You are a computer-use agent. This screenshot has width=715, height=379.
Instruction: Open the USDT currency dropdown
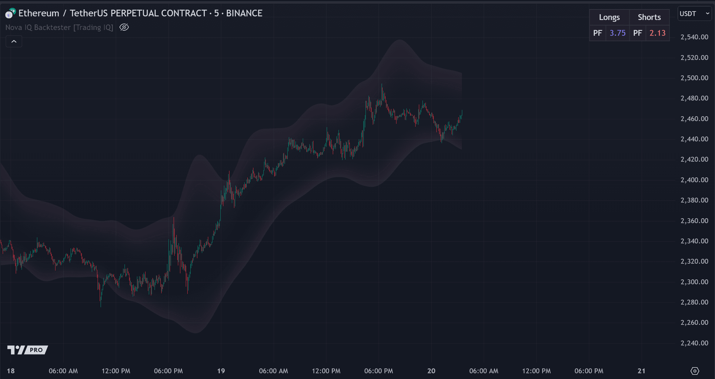tap(694, 14)
